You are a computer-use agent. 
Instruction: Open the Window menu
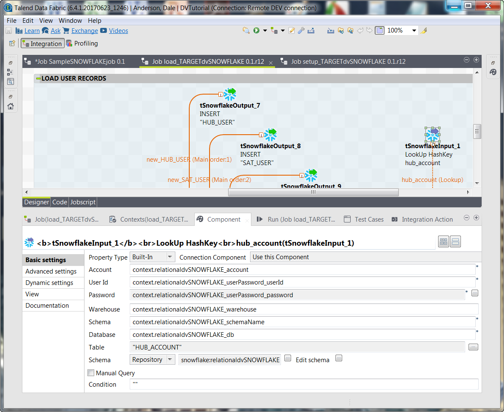coord(70,21)
